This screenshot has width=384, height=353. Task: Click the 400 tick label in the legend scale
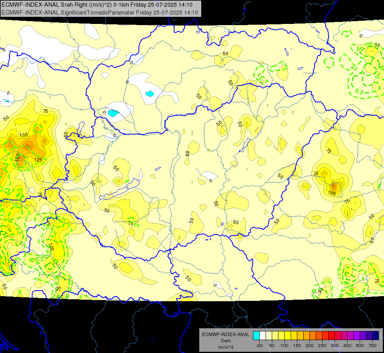[x=347, y=346]
